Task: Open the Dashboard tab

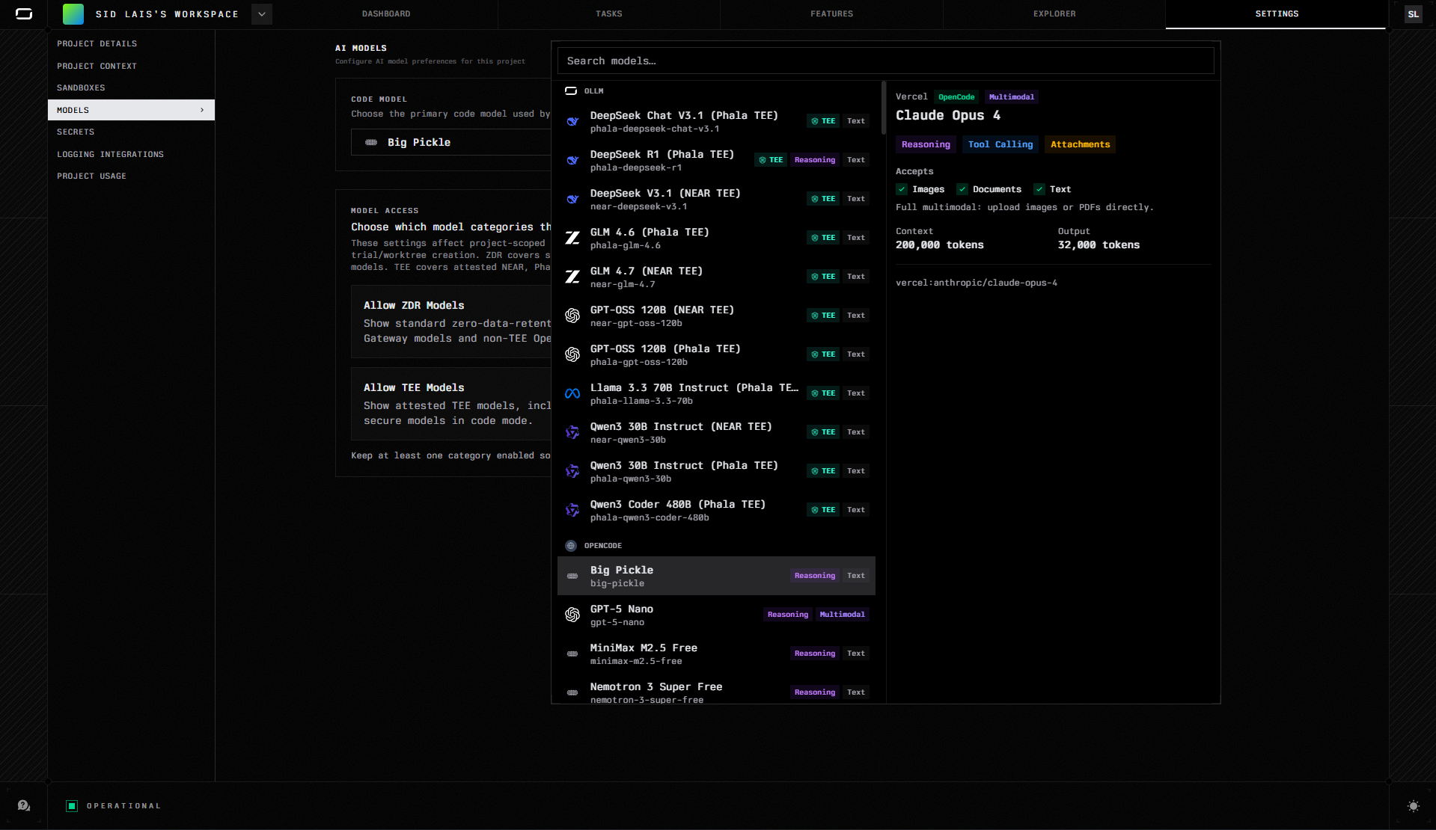Action: pos(386,14)
